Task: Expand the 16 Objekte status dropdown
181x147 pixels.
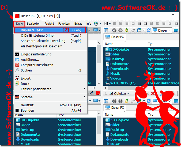Action: click(128, 93)
